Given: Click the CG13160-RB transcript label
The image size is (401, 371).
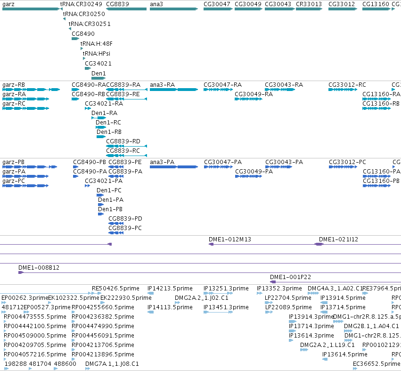Looking at the screenshot, I should tap(381, 104).
